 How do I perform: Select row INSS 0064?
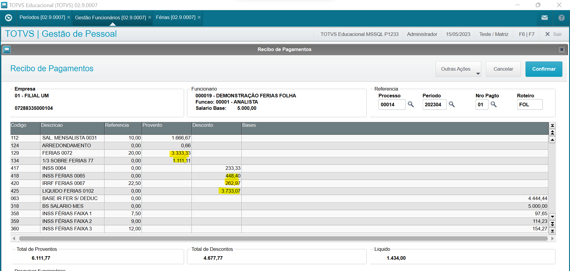click(x=279, y=168)
